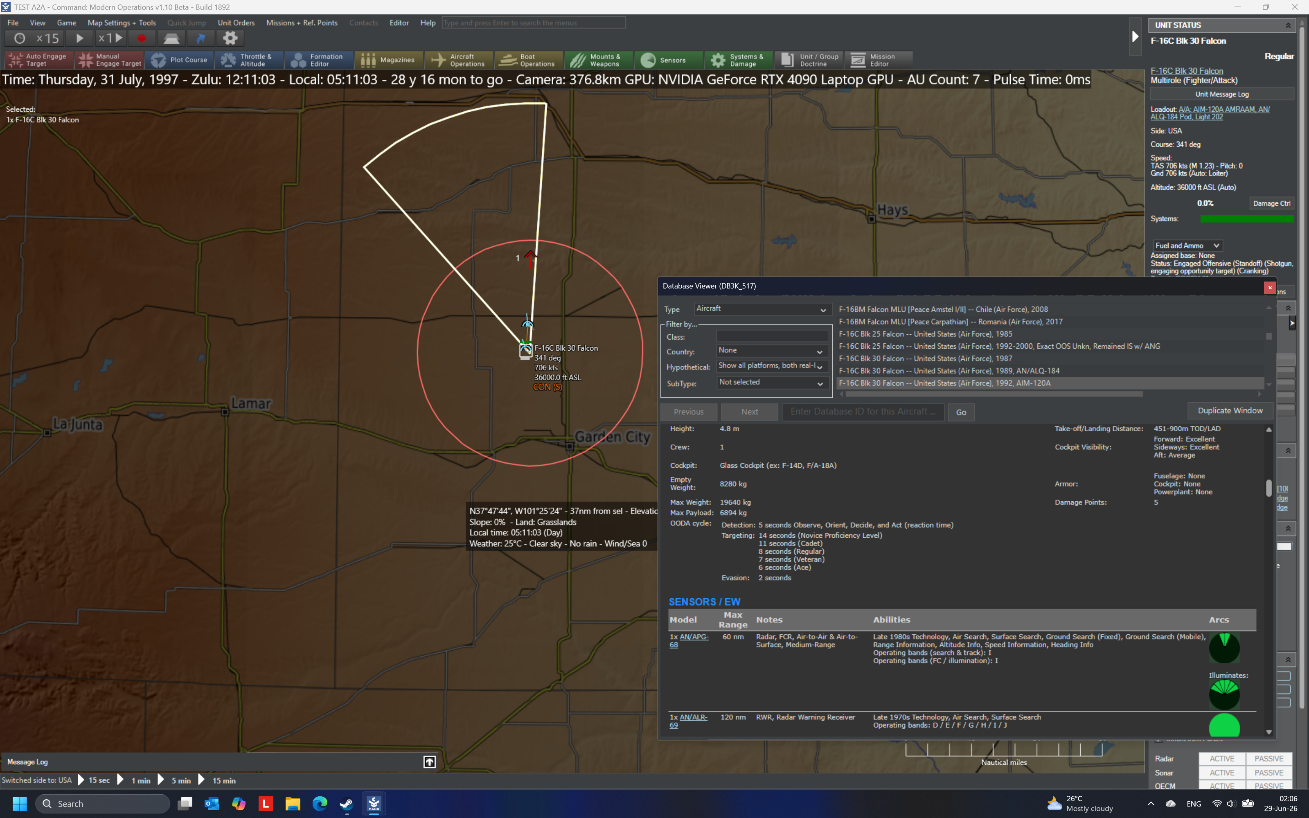The height and width of the screenshot is (818, 1309).
Task: Open the Systems & Damage window
Action: point(738,60)
